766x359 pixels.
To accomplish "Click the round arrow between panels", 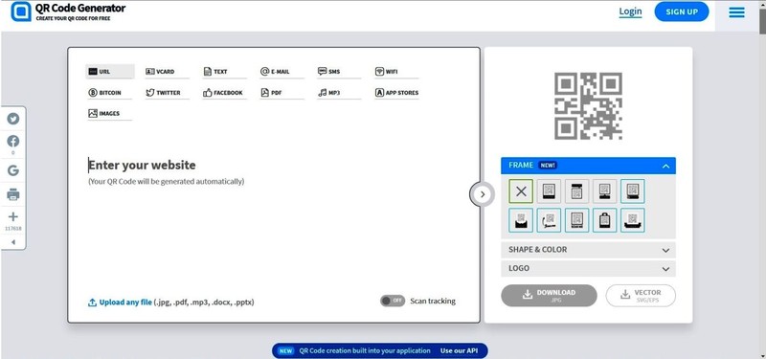I will tap(483, 194).
